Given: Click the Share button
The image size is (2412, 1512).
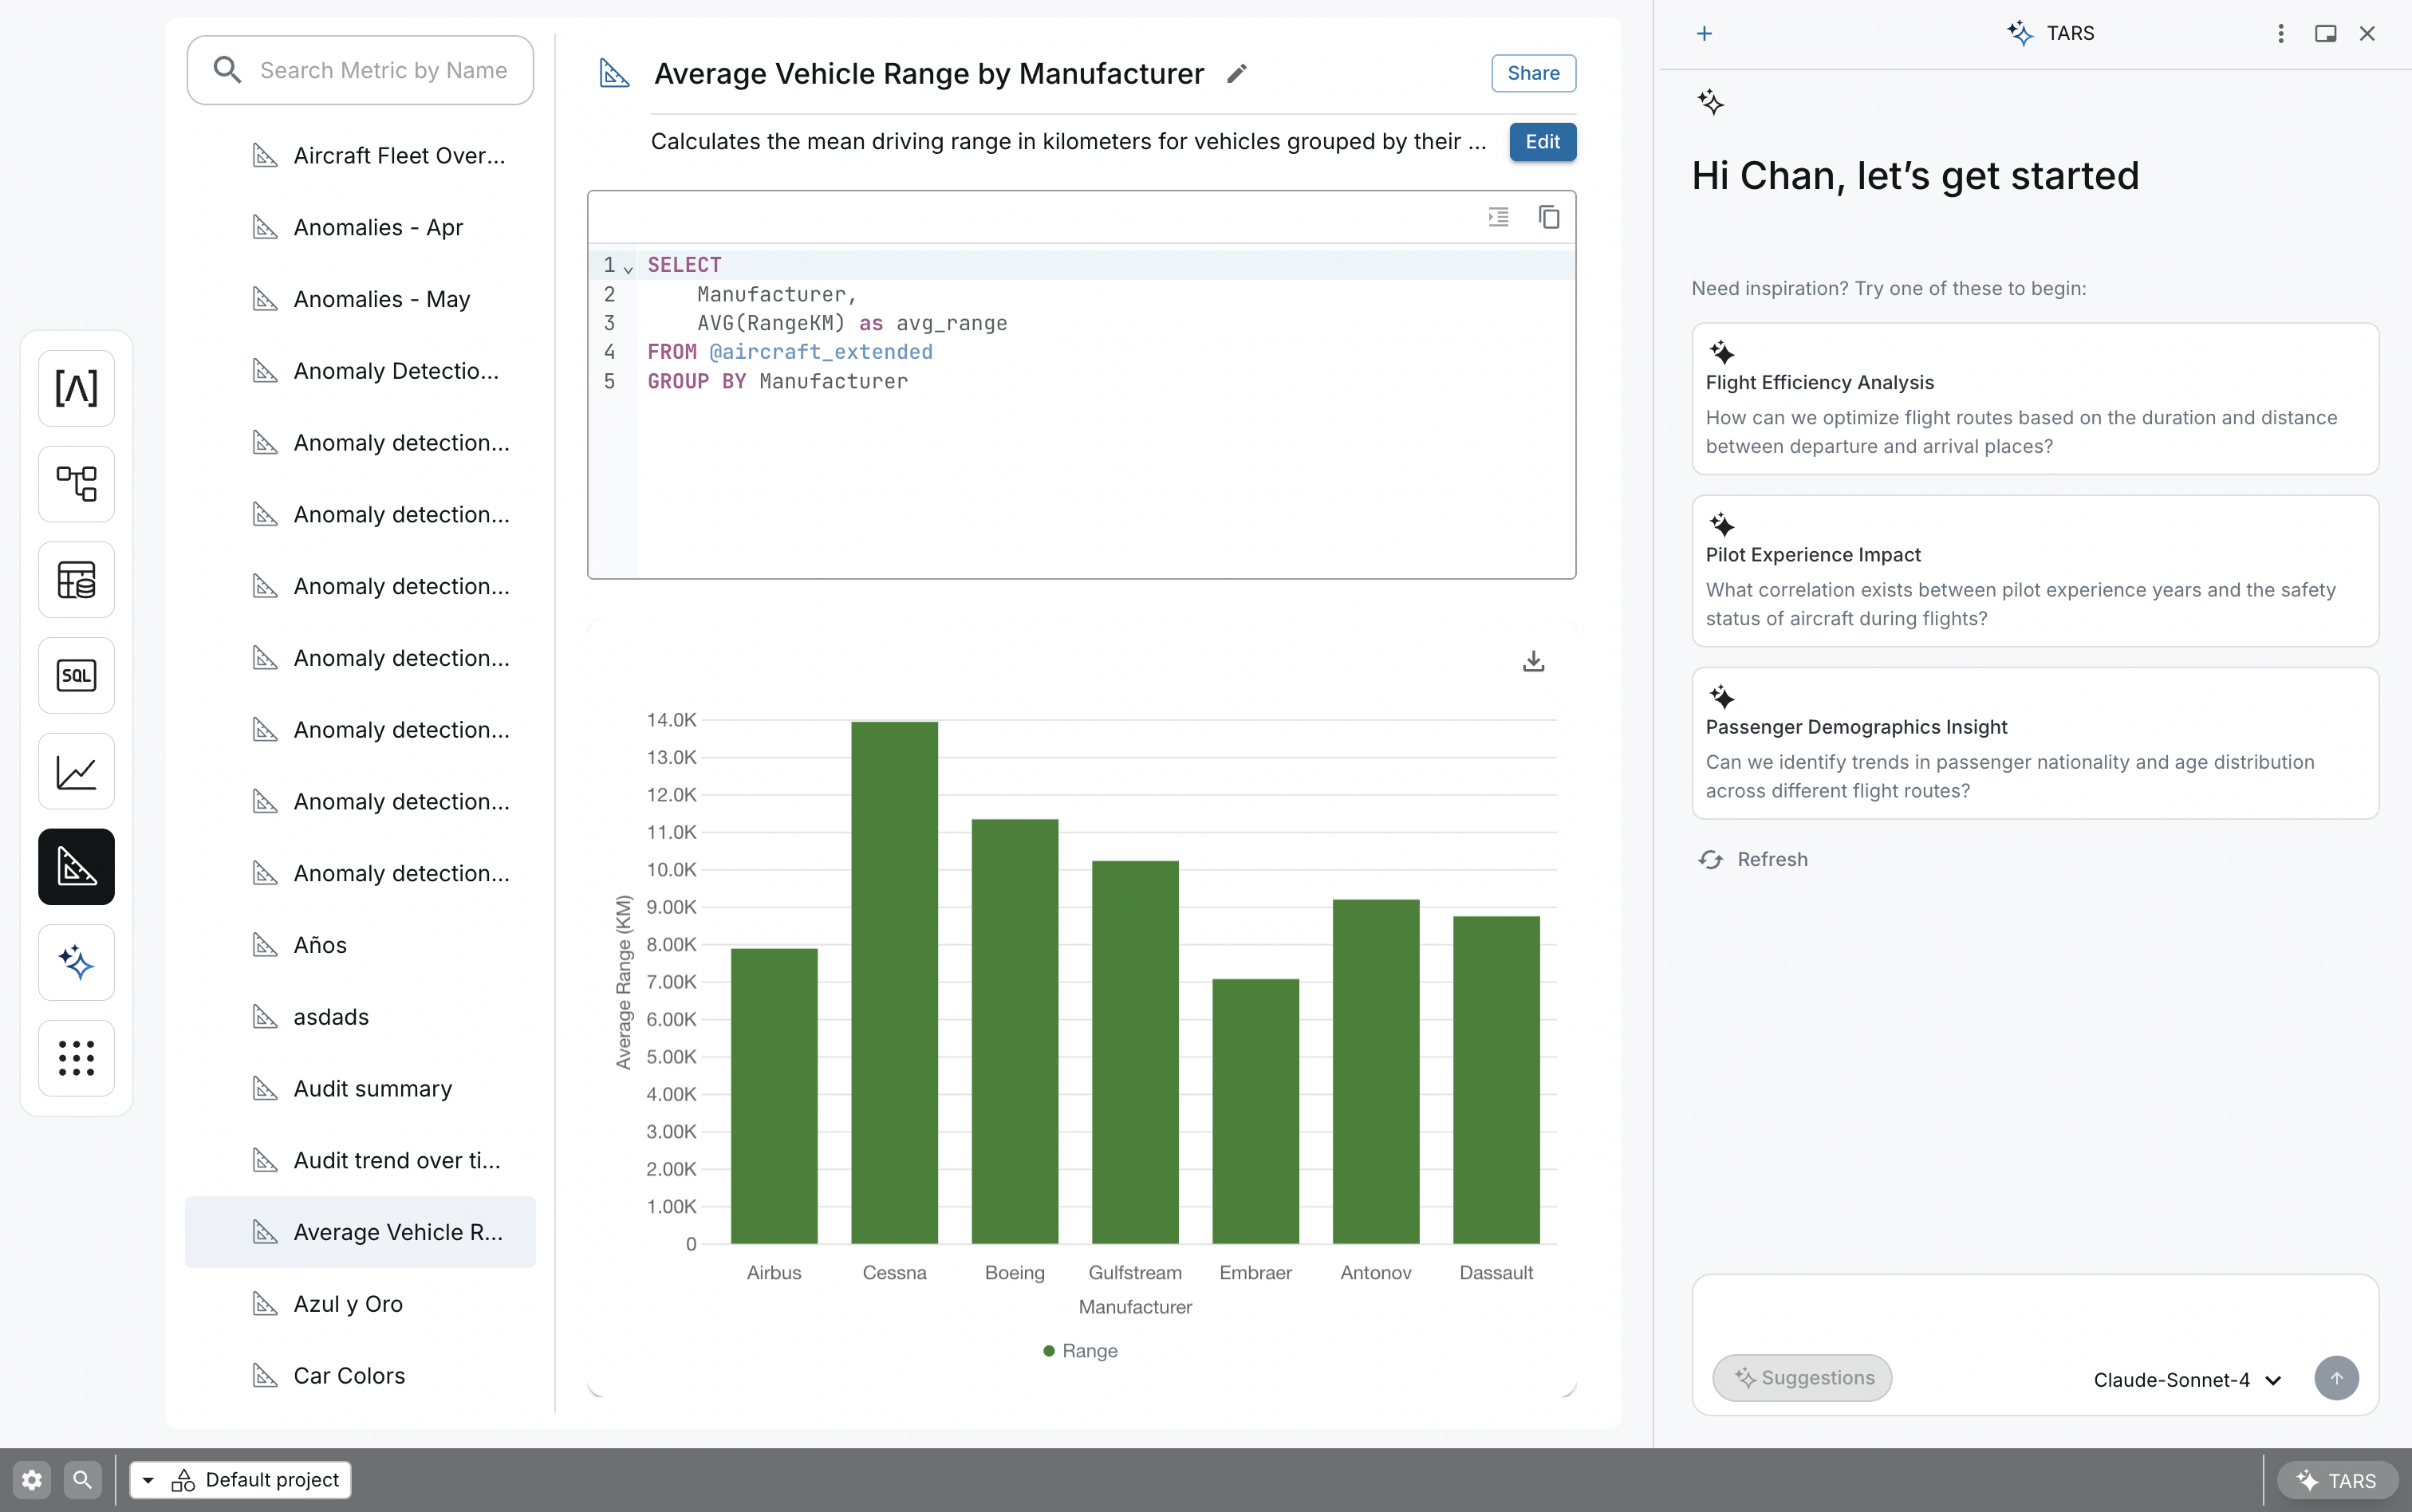Looking at the screenshot, I should pos(1533,73).
